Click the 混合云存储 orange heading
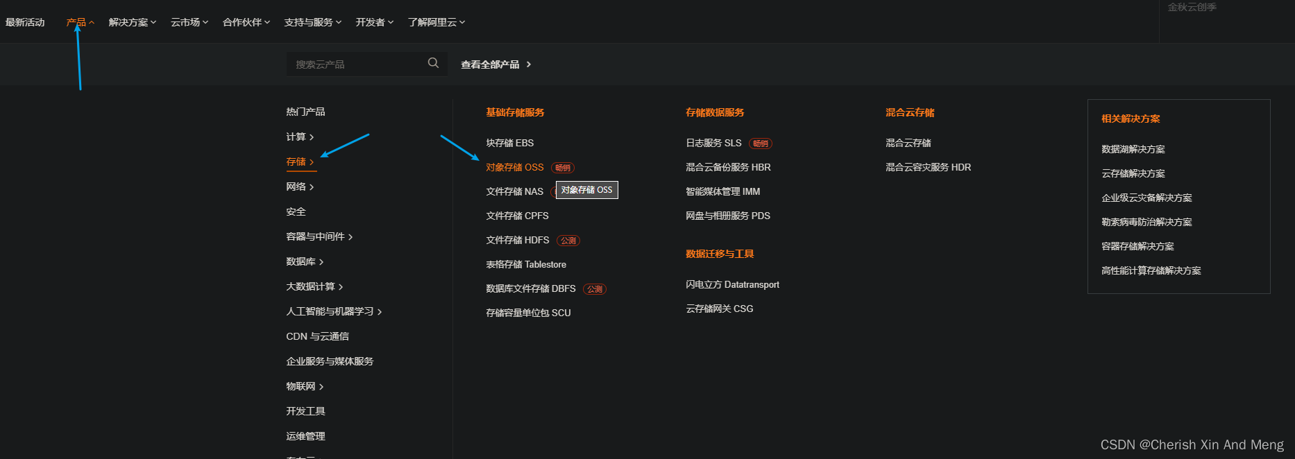 (x=910, y=112)
